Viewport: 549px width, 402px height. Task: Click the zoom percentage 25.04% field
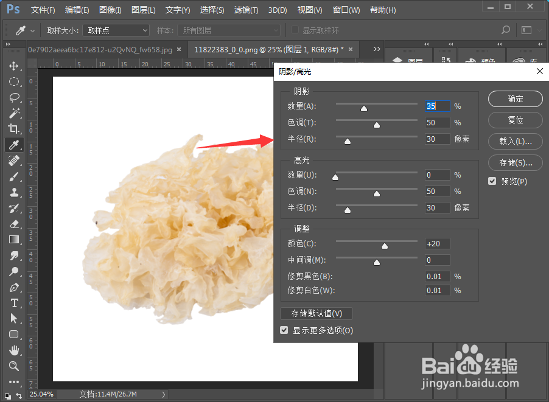[x=42, y=394]
